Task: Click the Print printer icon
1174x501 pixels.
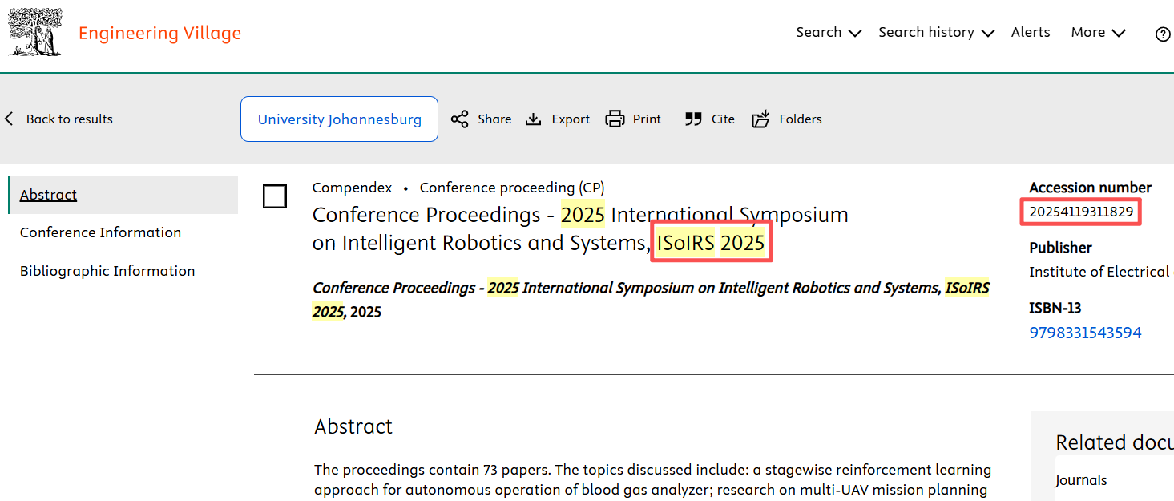Action: tap(615, 119)
